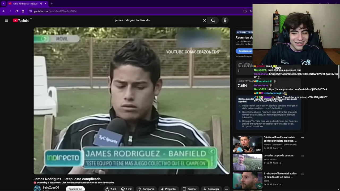Screen dimensions: 340x191
Task: Click the address bar URL youtube.com/watch
Action: coord(55,11)
